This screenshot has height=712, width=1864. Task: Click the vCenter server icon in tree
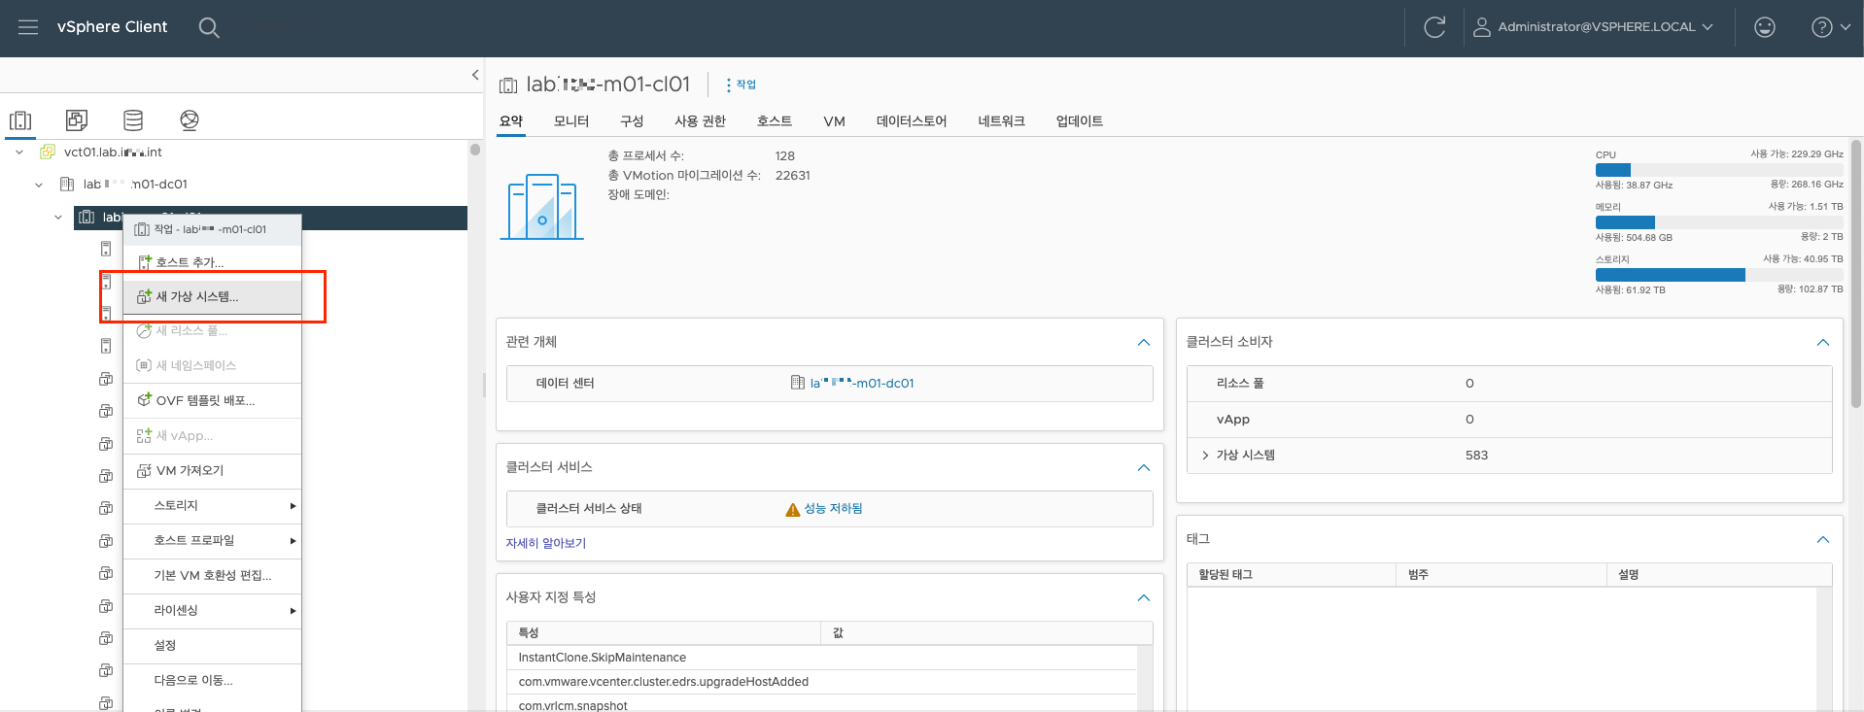point(48,152)
